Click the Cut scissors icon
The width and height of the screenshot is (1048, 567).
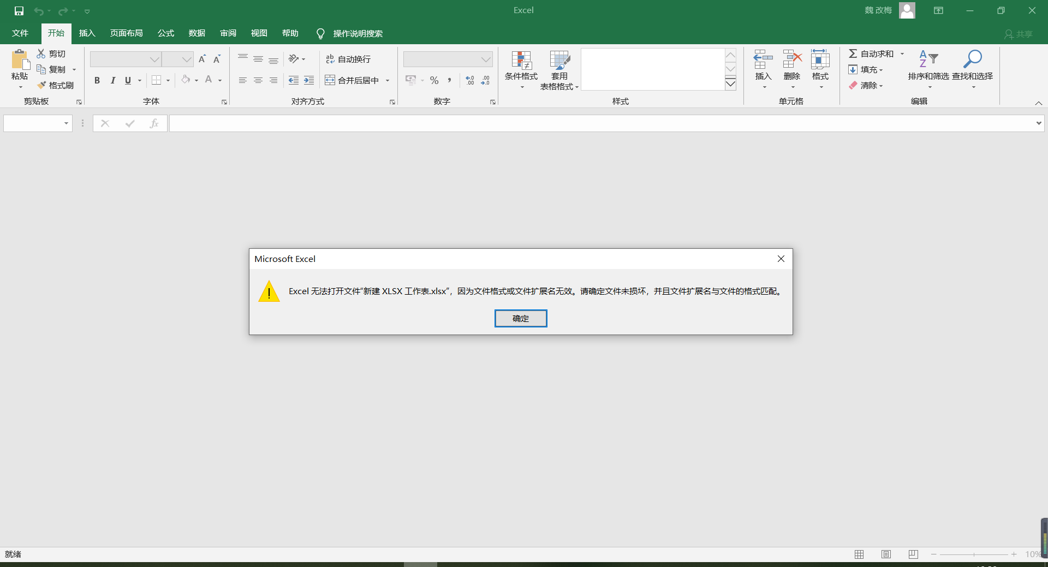[x=41, y=53]
